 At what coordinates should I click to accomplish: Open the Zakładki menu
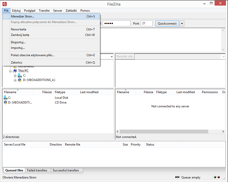(71, 11)
